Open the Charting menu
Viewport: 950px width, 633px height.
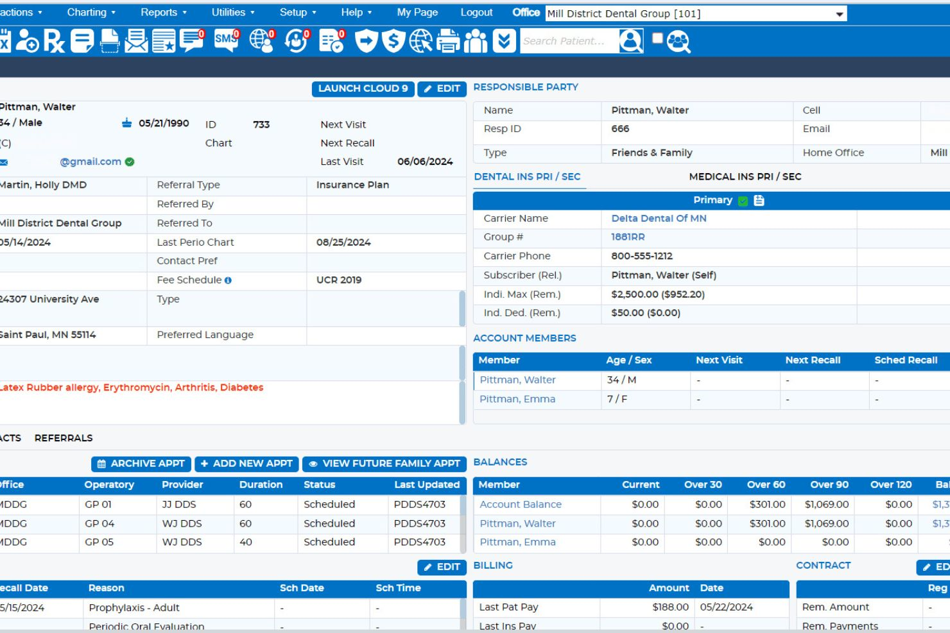[x=91, y=12]
